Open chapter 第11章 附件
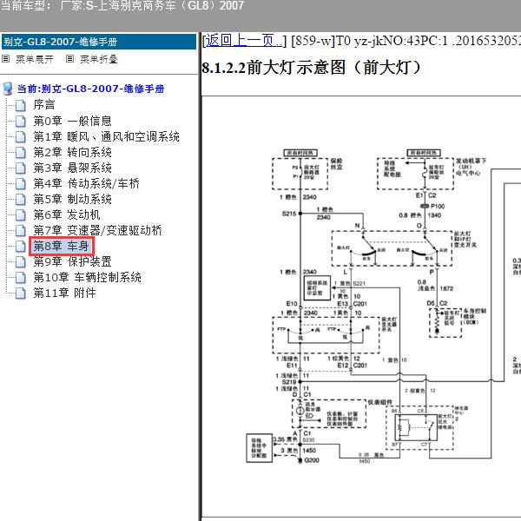This screenshot has height=521, width=521. 64,293
